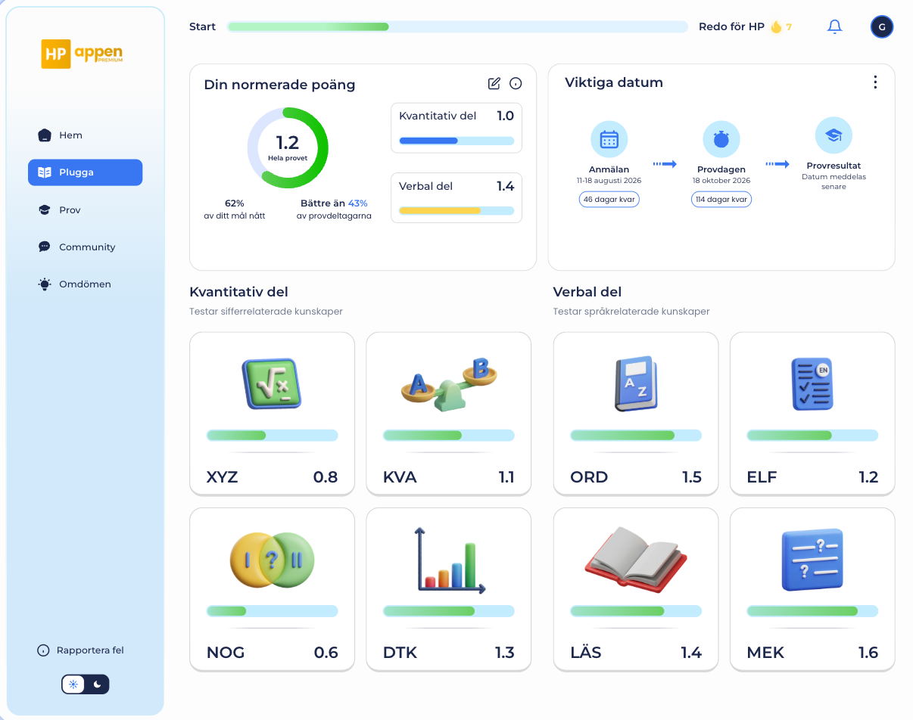913x720 pixels.
Task: Open Prov in sidebar
Action: [x=85, y=209]
